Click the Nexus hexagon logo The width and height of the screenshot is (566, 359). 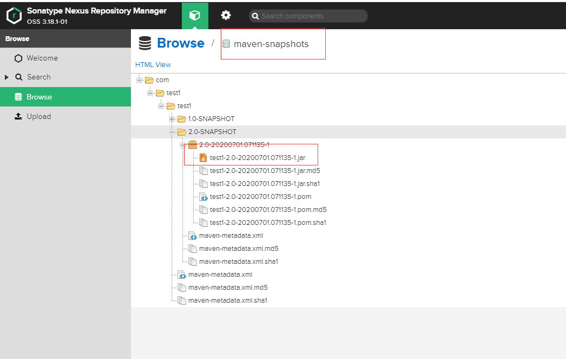click(x=14, y=16)
